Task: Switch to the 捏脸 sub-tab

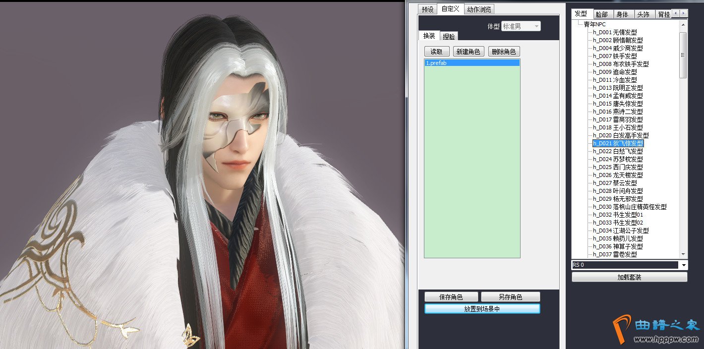Action: [449, 36]
